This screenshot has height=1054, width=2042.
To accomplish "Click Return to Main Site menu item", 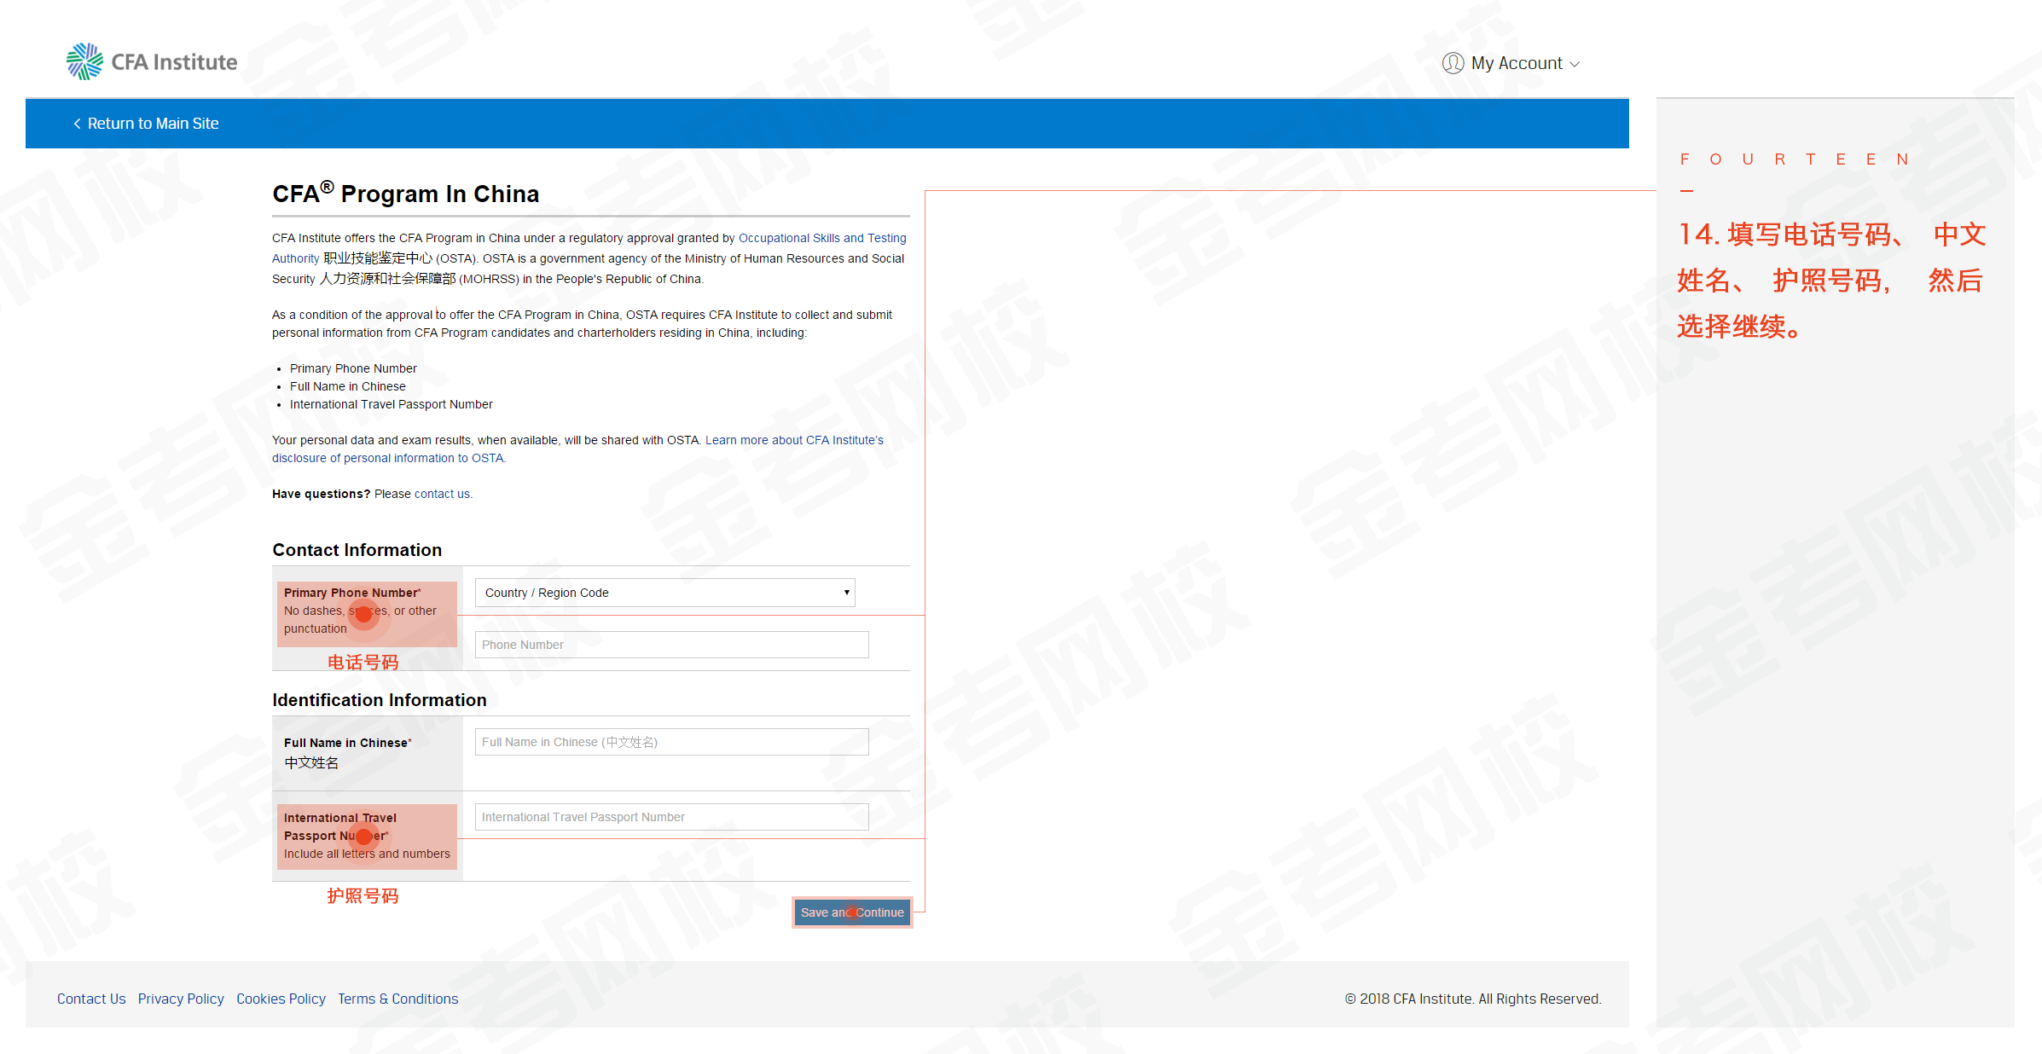I will click(147, 124).
